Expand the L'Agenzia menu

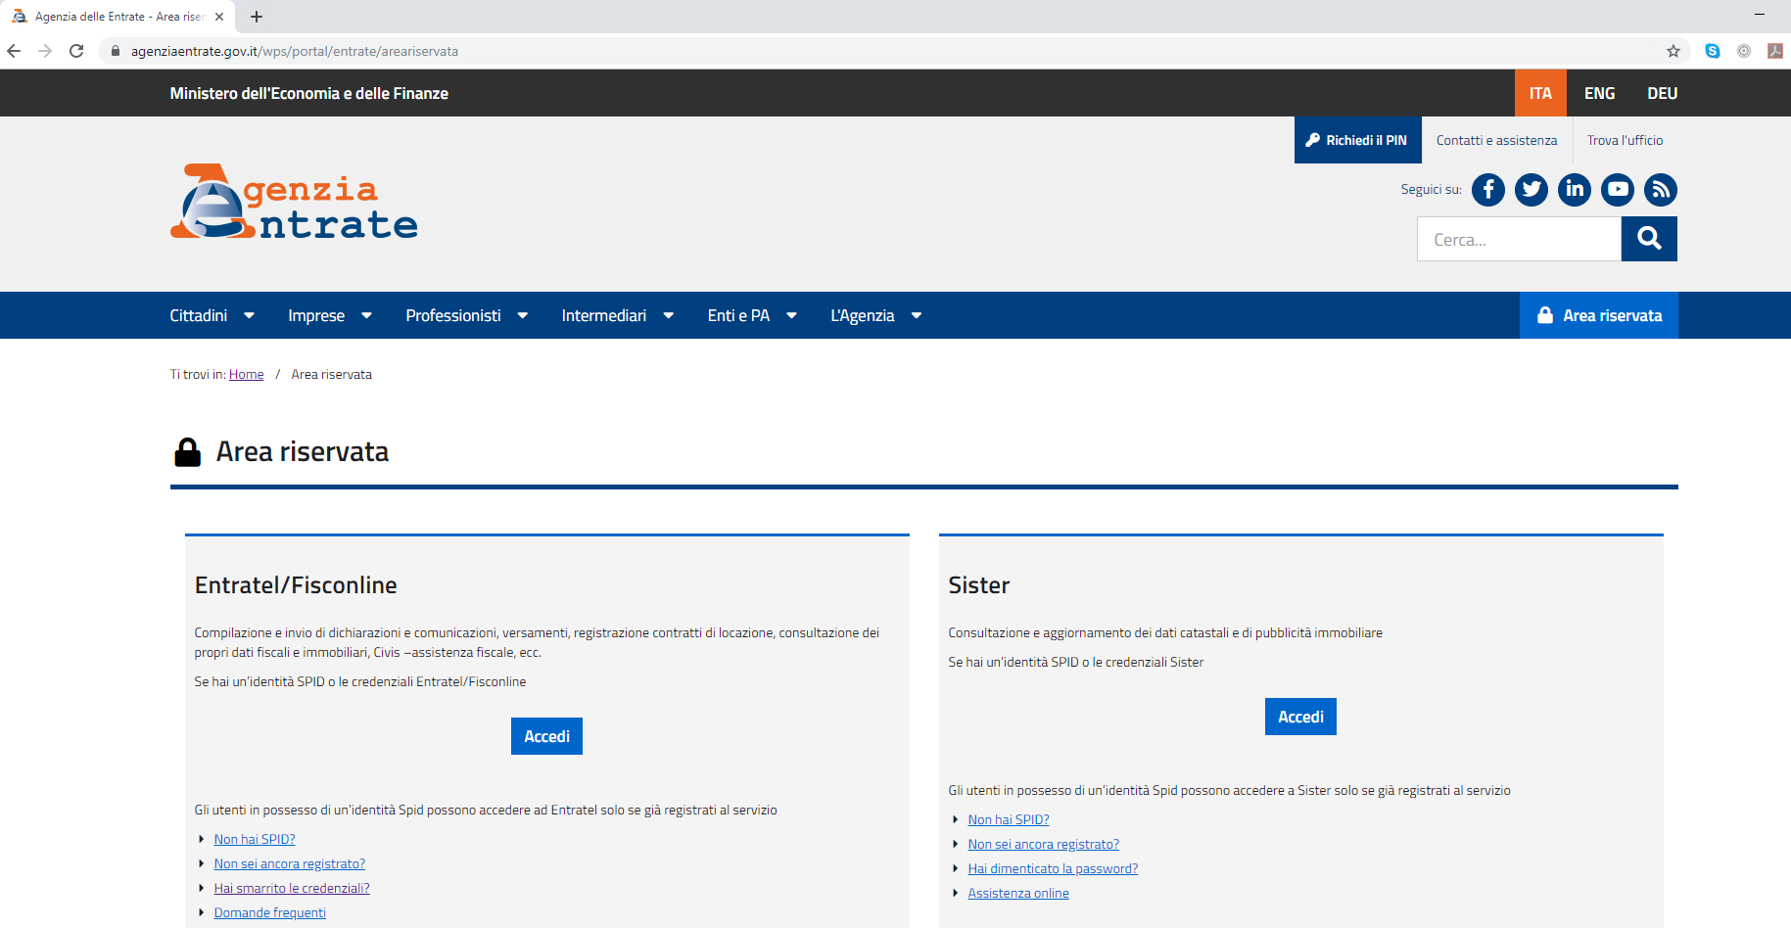point(876,315)
